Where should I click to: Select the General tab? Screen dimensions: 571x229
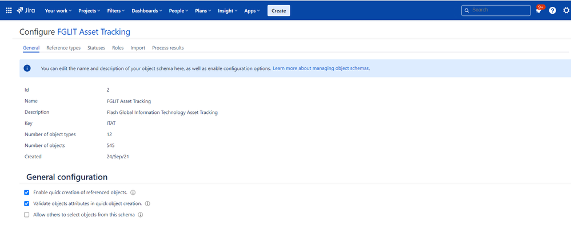point(31,48)
